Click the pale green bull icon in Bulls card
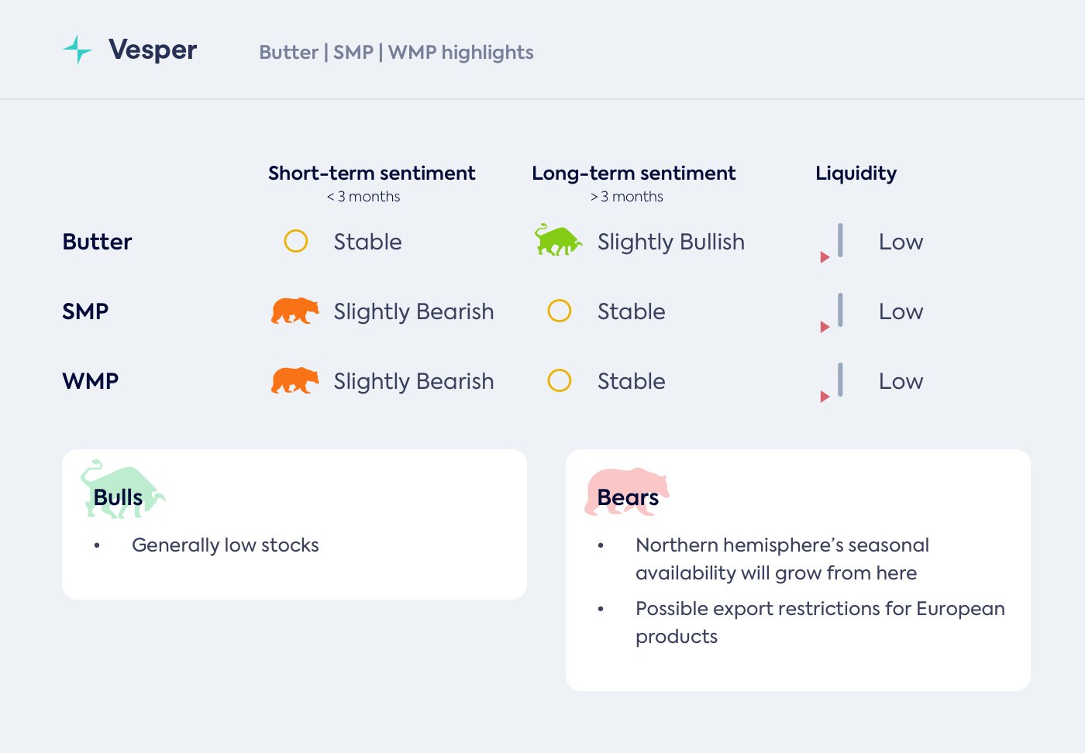Viewport: 1085px width, 753px height. pyautogui.click(x=122, y=489)
